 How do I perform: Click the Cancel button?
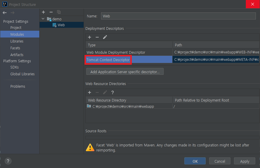click(x=220, y=161)
